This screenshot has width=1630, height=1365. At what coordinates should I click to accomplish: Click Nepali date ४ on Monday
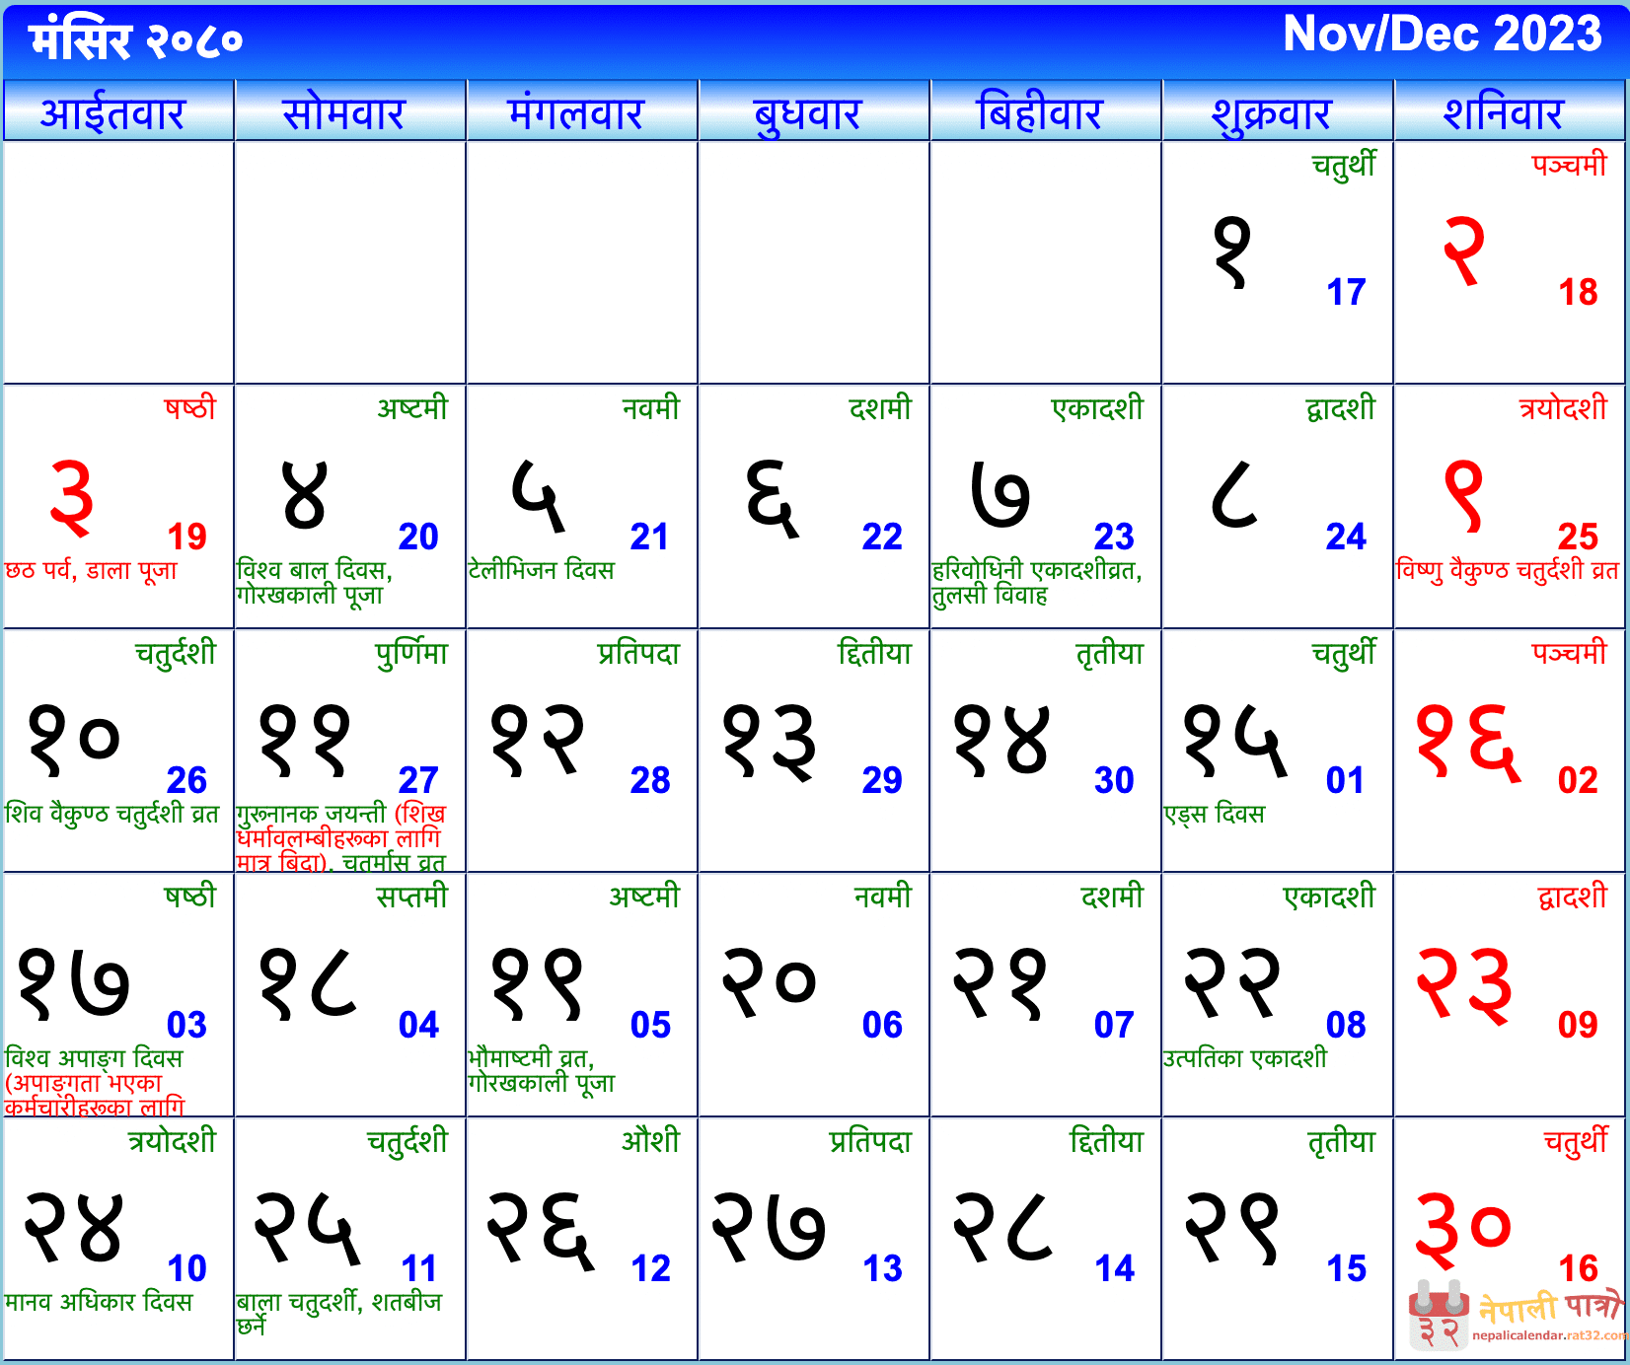click(304, 496)
